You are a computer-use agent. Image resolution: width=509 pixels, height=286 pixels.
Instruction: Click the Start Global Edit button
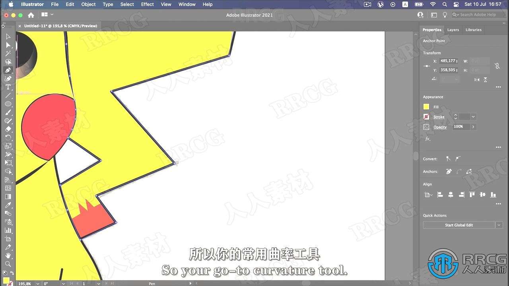[459, 225]
